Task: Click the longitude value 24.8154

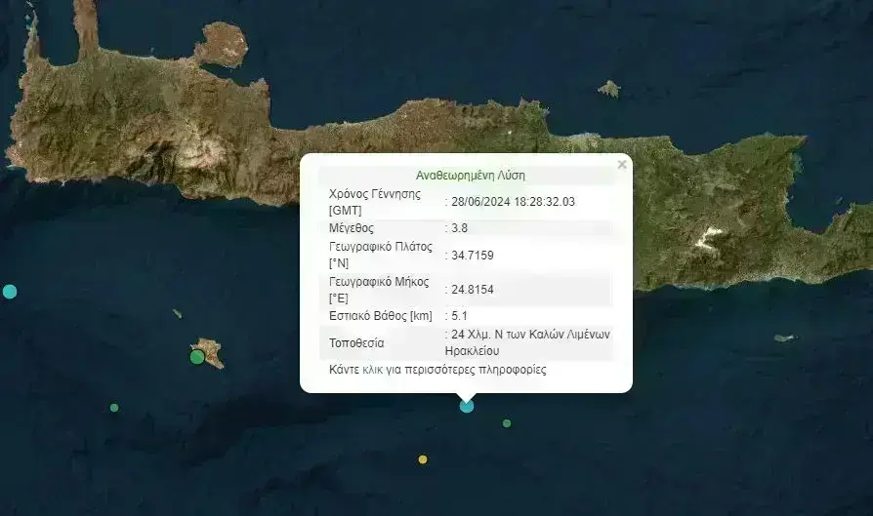Action: tap(472, 290)
